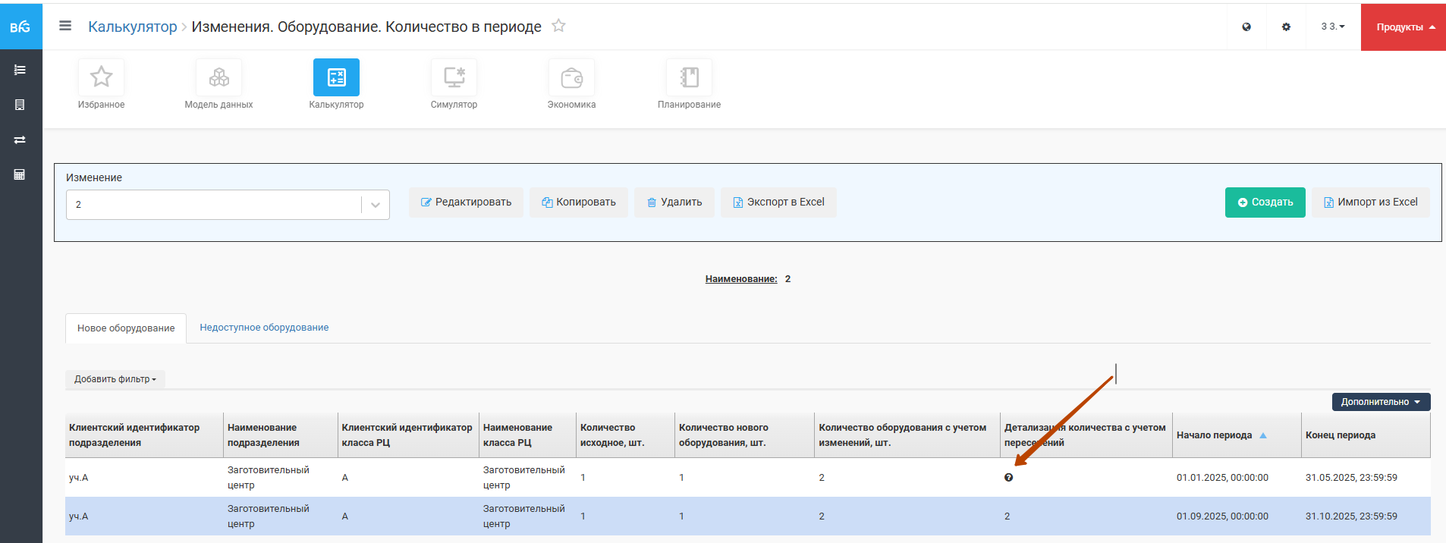The height and width of the screenshot is (543, 1446).
Task: Click the Удалить button
Action: (x=674, y=202)
